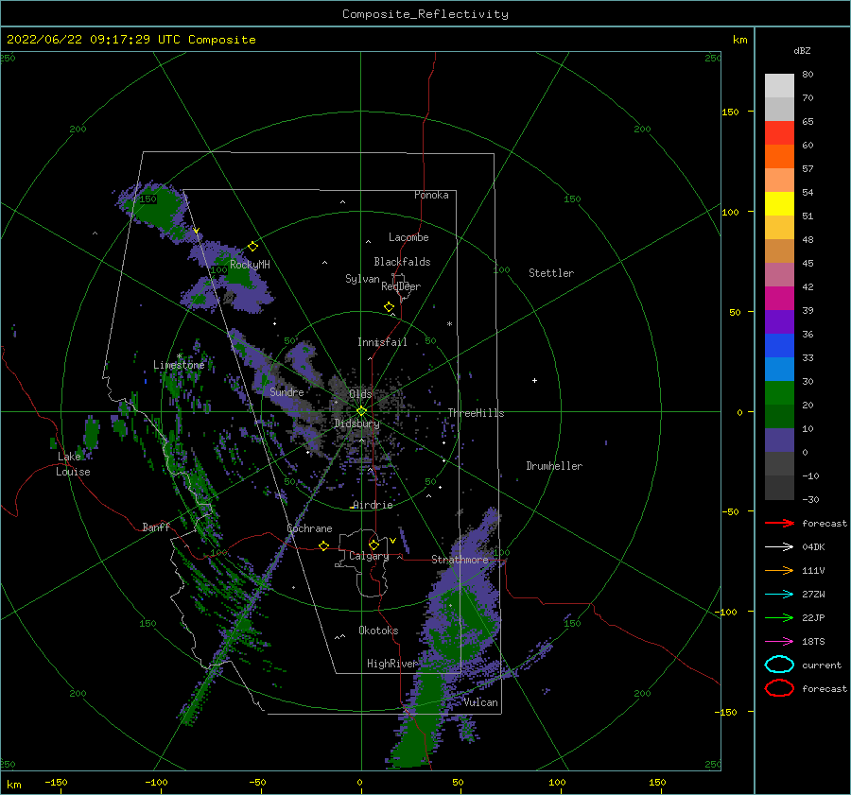
Task: Click the cyan current ellipse icon
Action: pyautogui.click(x=779, y=665)
